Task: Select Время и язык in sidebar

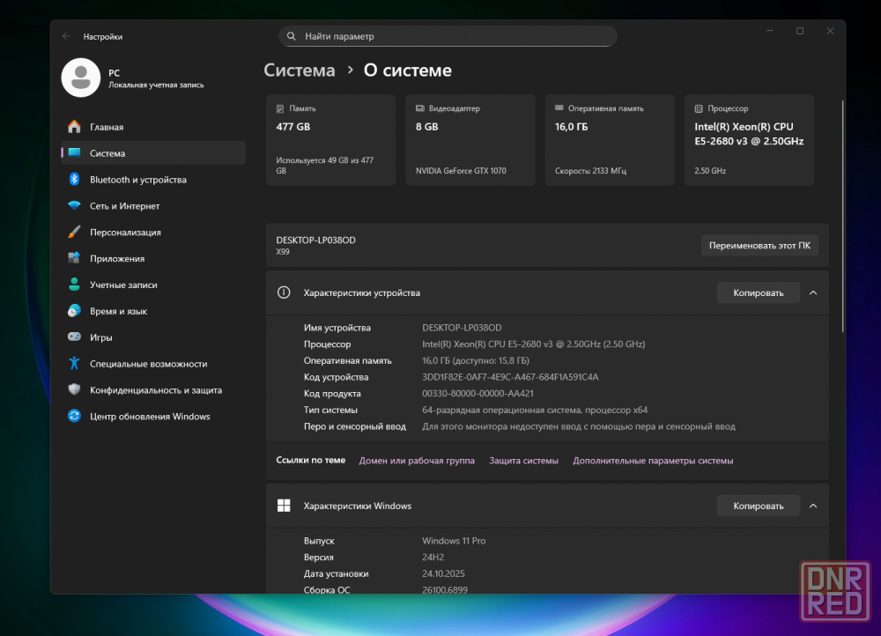Action: (118, 312)
